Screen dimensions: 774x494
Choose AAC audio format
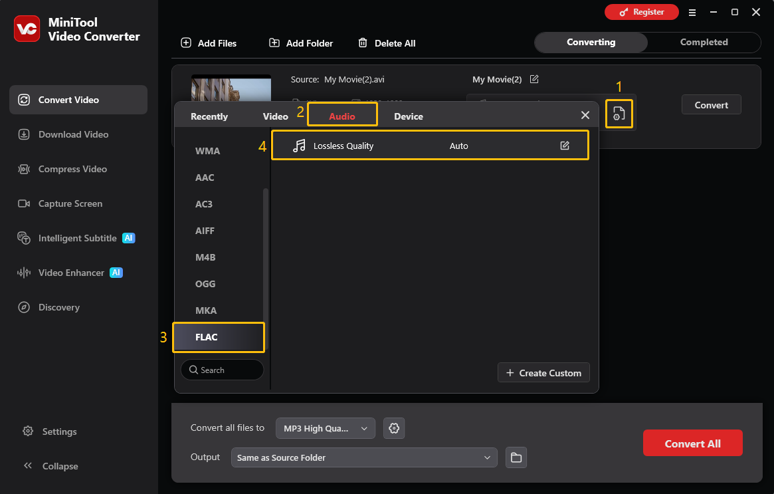(205, 178)
